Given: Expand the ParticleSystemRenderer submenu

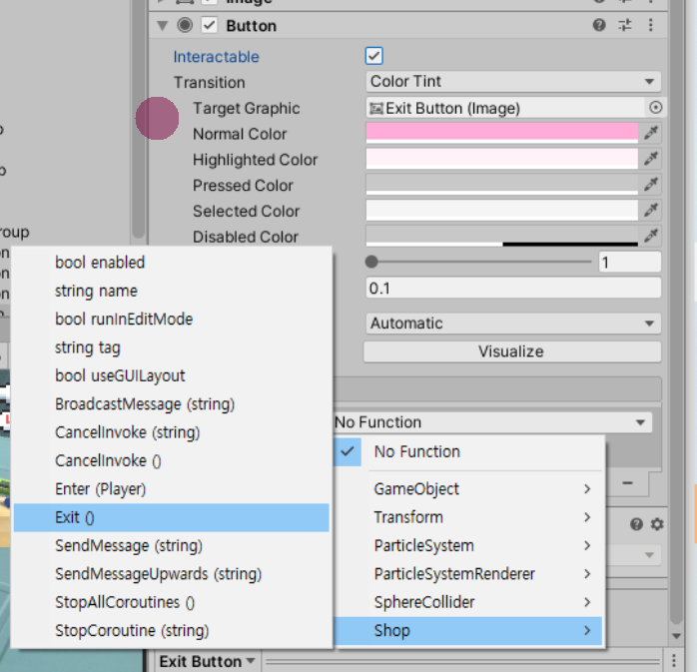Looking at the screenshot, I should coord(468,574).
